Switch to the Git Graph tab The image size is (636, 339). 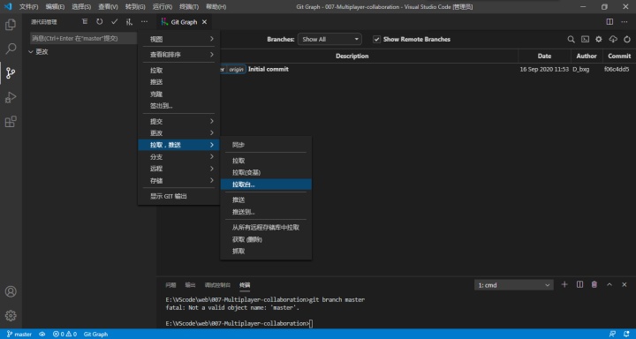(184, 22)
